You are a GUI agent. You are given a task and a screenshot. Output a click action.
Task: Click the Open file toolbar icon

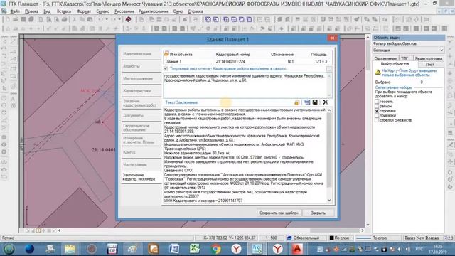coord(16,19)
